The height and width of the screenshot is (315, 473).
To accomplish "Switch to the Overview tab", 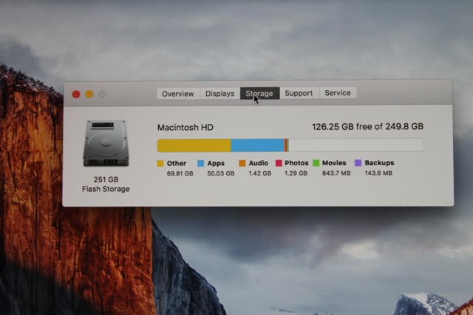I will (x=178, y=94).
